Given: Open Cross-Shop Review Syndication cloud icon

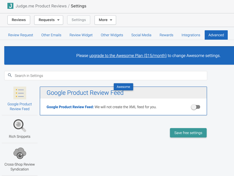Looking at the screenshot, I should (20, 153).
